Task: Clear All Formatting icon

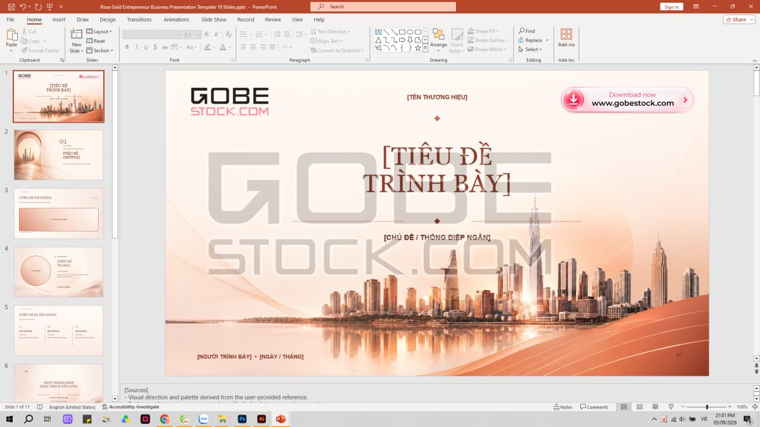Action: click(228, 35)
